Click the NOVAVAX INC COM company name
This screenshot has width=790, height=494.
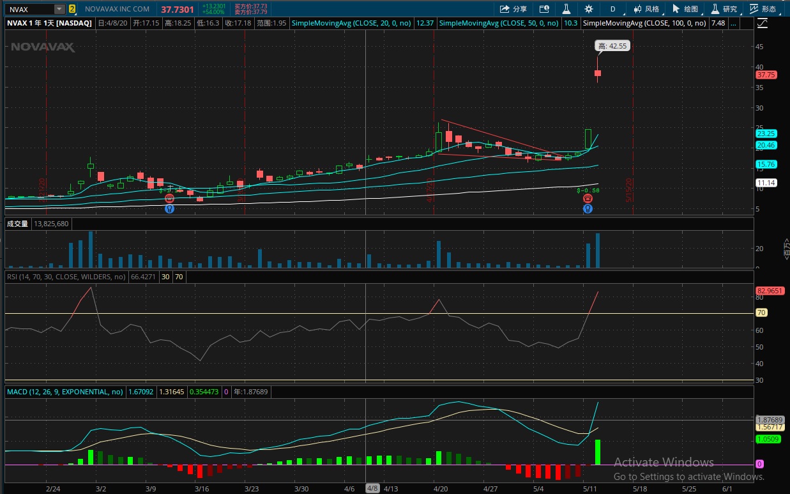[x=117, y=9]
